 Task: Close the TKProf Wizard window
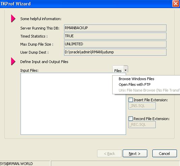pyautogui.click(x=176, y=4)
